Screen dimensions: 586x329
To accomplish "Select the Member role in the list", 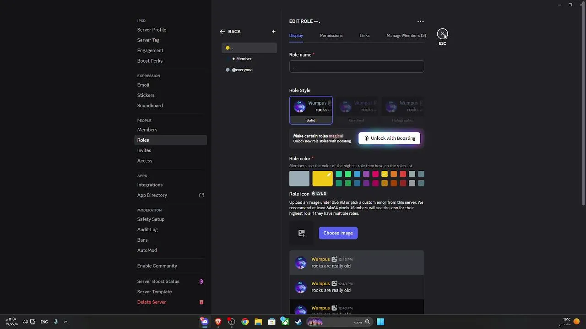I will click(249, 59).
